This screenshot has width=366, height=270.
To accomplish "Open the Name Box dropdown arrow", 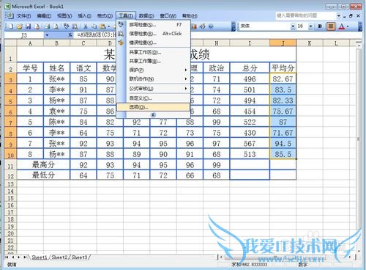I will (x=47, y=35).
